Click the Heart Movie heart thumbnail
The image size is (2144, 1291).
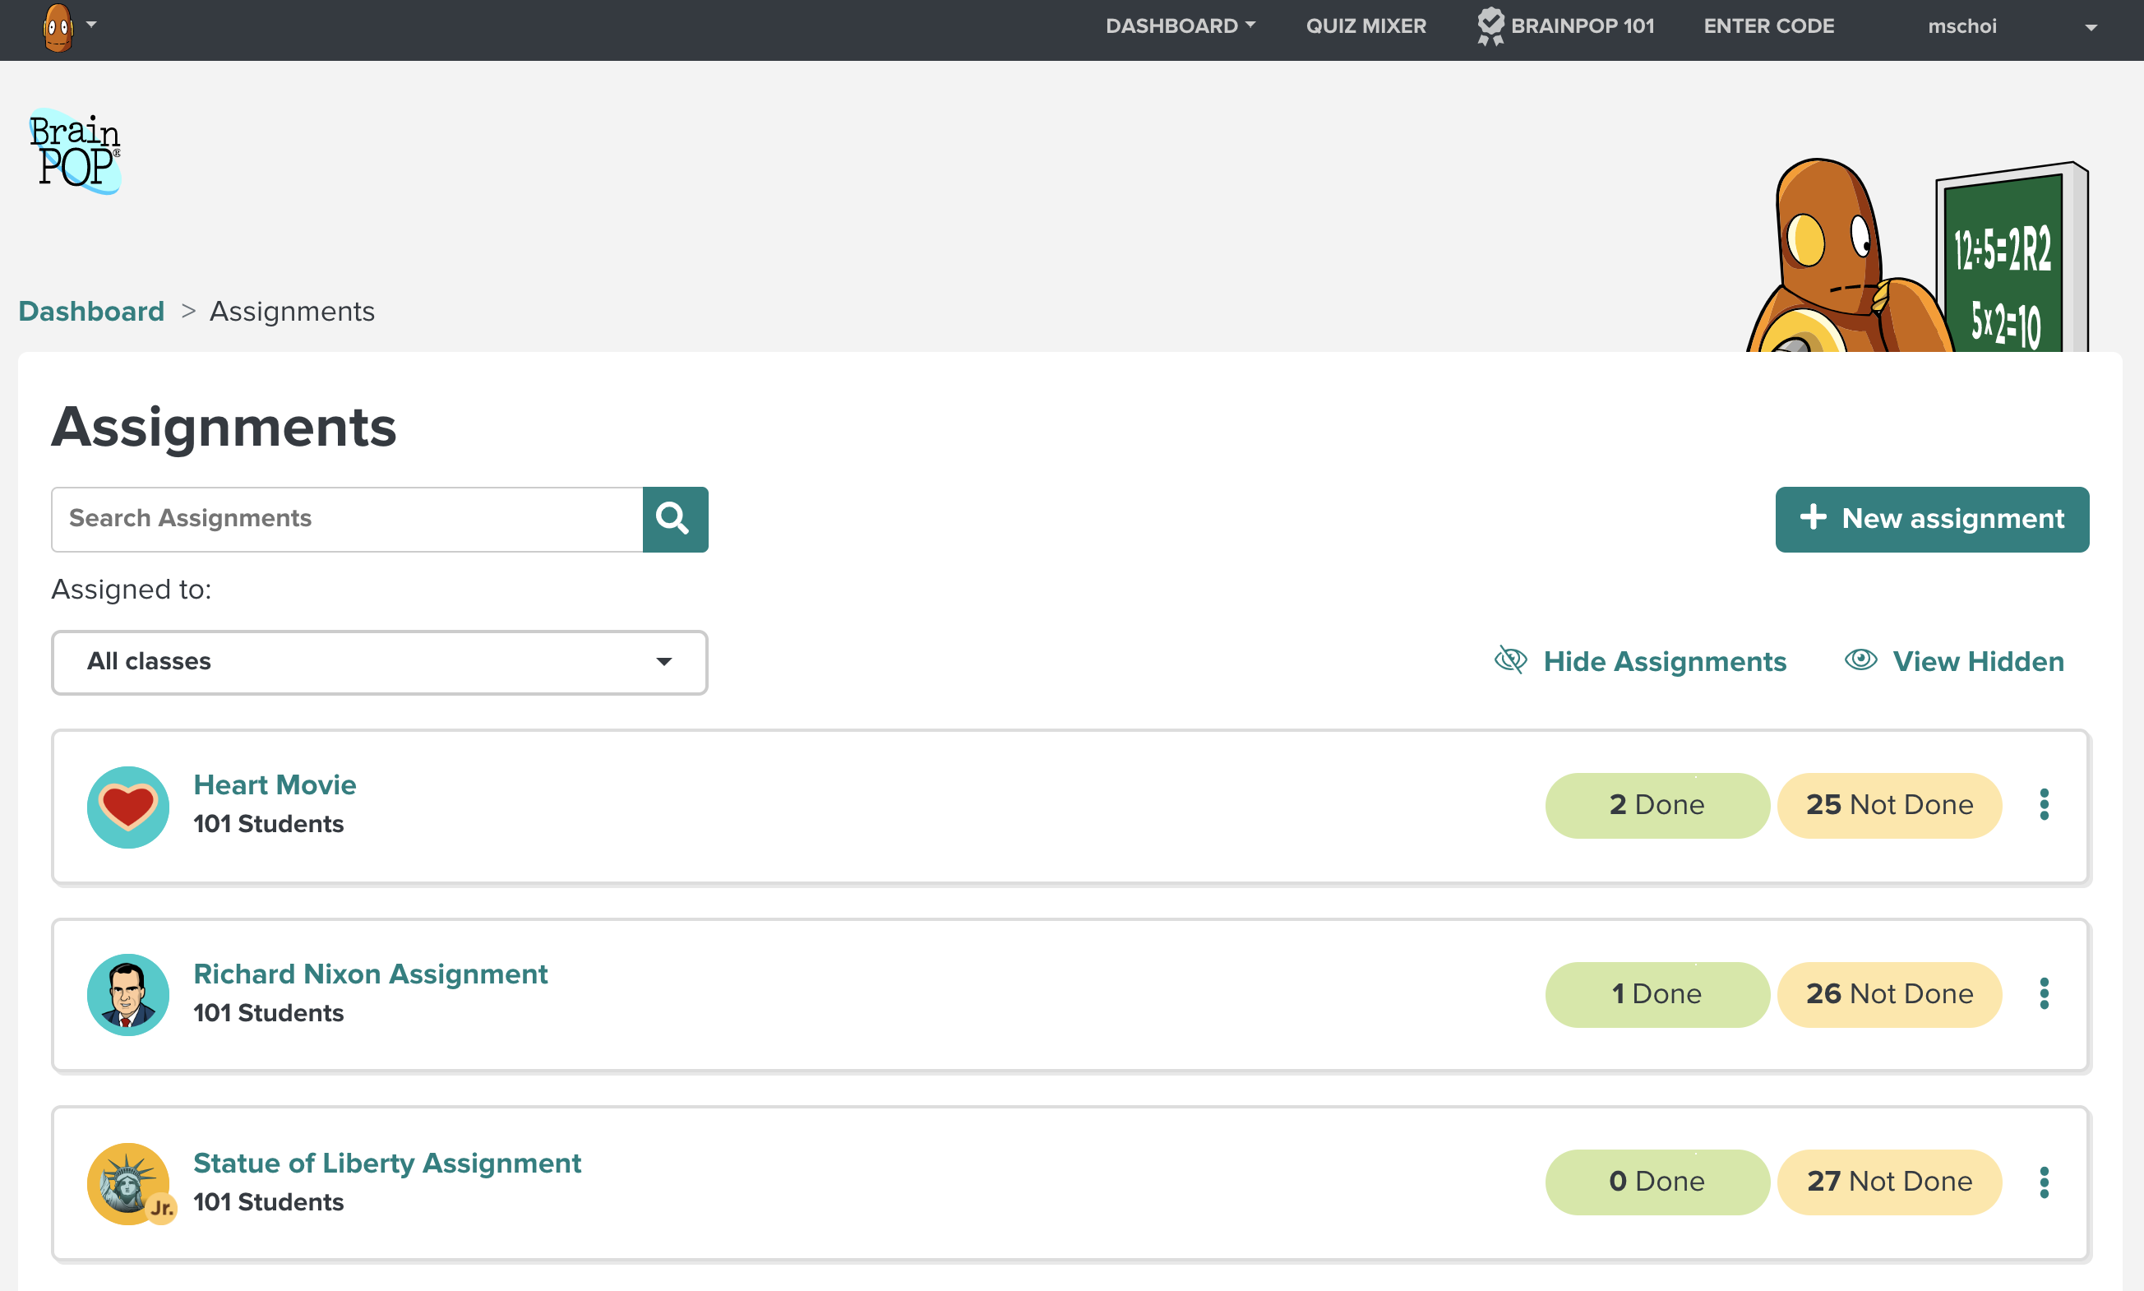click(x=128, y=807)
